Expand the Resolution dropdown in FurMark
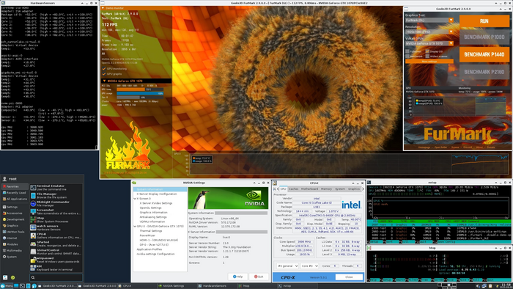This screenshot has height=289, width=513. [x=429, y=32]
